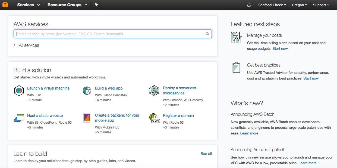Open Create a backend for mobile app
Screen dimensions: 337x168
pyautogui.click(x=117, y=118)
